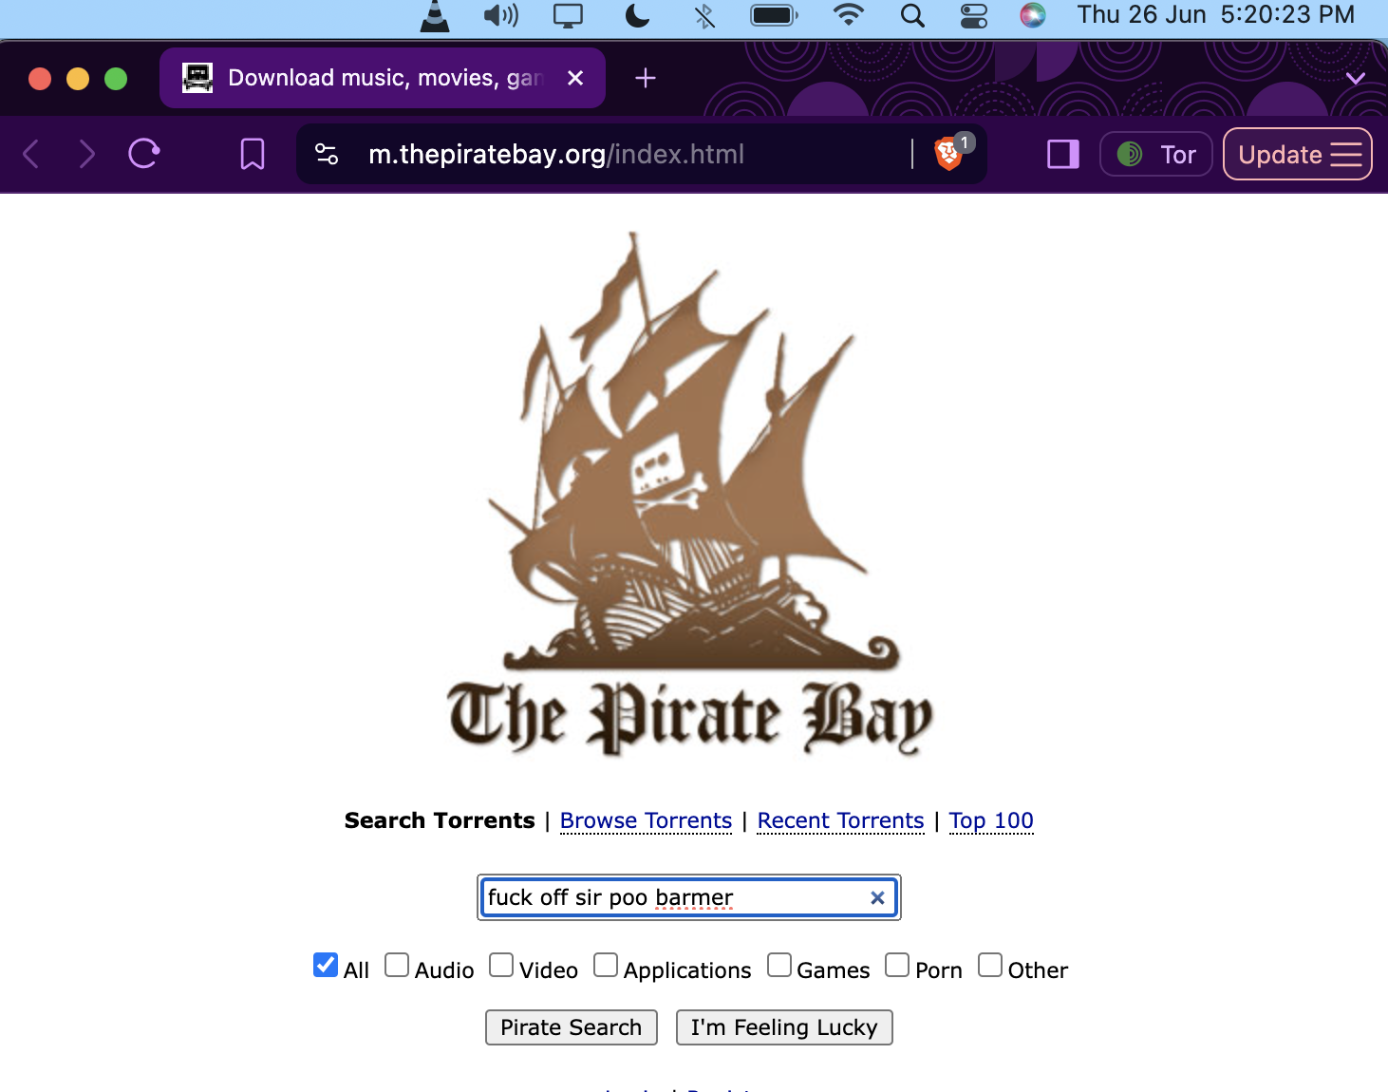Check the Applications checkbox

[x=606, y=965]
